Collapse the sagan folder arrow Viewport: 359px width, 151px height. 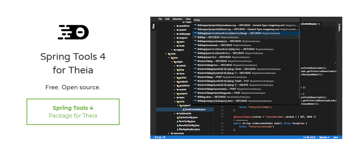(172, 62)
